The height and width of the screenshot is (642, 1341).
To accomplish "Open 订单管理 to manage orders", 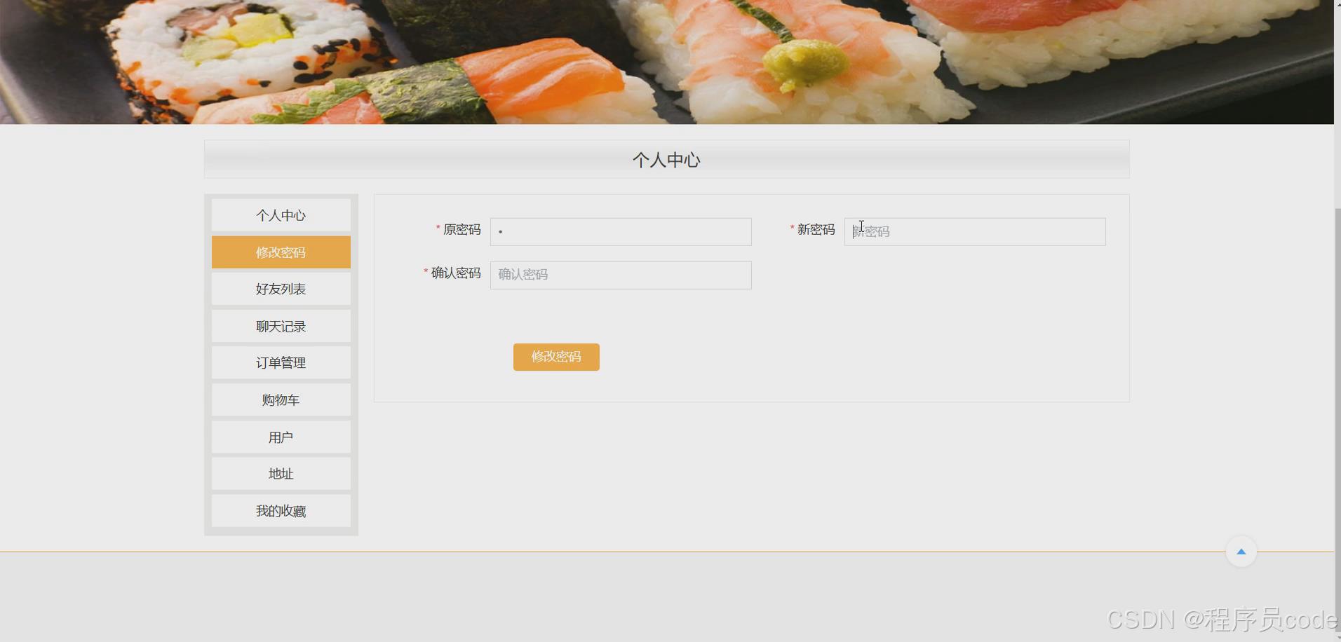I will (281, 362).
